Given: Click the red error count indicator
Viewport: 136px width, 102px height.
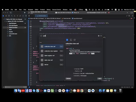Looking at the screenshot, I should pos(109,12).
